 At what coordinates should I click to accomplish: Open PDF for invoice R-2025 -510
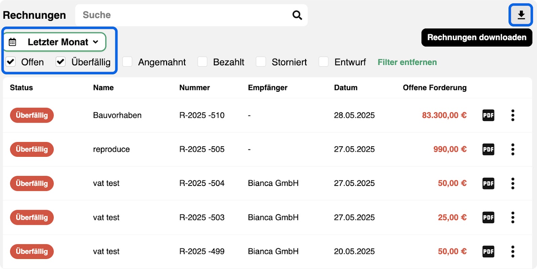click(x=488, y=115)
